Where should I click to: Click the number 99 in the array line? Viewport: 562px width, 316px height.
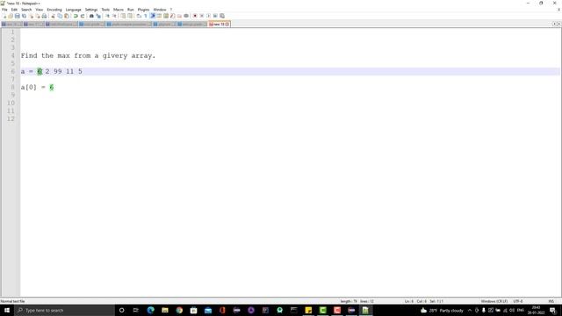click(58, 71)
